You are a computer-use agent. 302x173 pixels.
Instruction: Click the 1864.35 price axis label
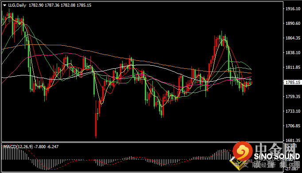point(293,38)
